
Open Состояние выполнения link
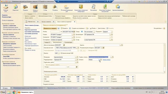coord(32,32)
